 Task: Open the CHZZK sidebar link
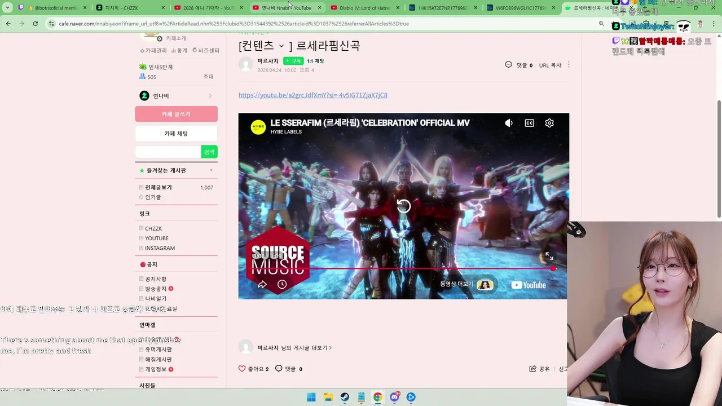153,228
